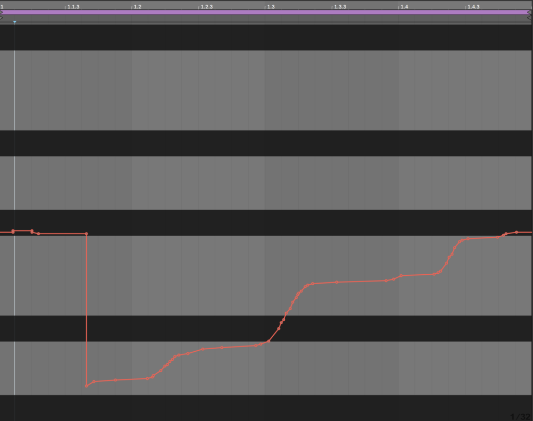Click the 1/32 grid size label
This screenshot has height=421, width=533.
point(521,416)
